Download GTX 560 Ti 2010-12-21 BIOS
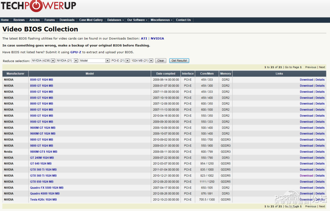 click(307, 175)
